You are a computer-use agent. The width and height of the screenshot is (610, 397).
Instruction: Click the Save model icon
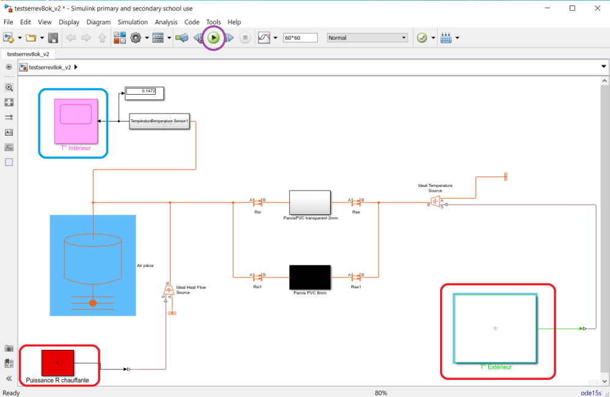(x=53, y=38)
